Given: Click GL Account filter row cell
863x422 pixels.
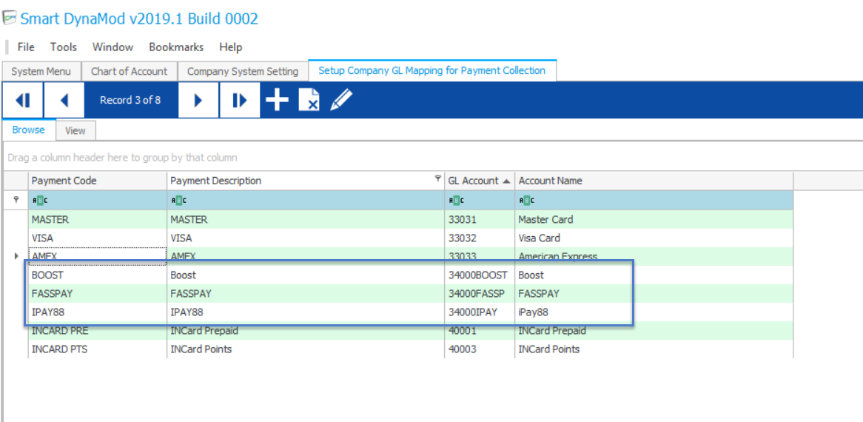Looking at the screenshot, I should pos(480,201).
